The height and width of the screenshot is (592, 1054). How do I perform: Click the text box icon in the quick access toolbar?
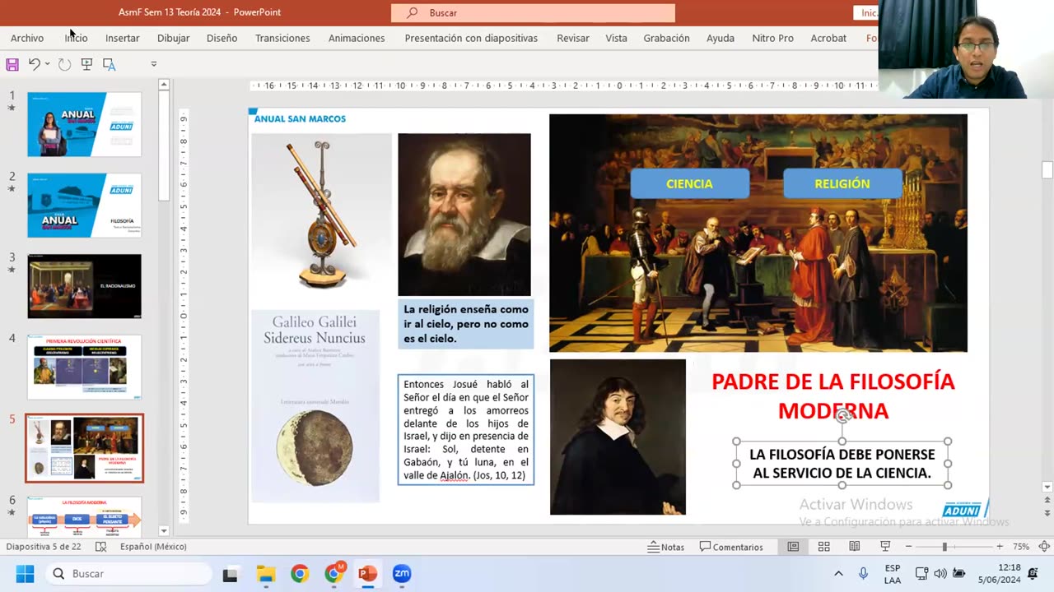click(x=109, y=64)
